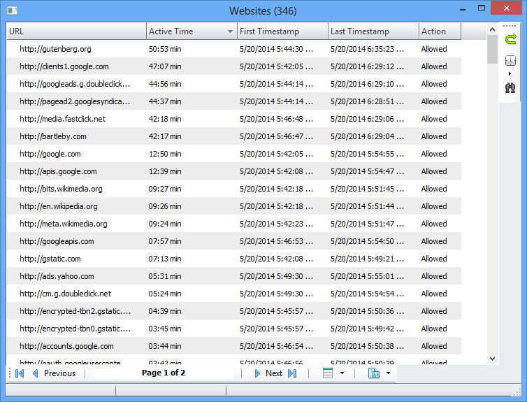Open the export dropdown arrow
Screen dimensions: 527x402
[388, 373]
